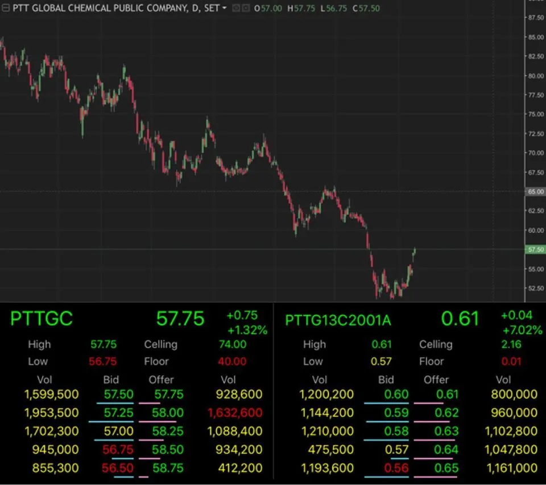
Task: Click PTTGC percent change +1.32%
Action: coord(247,330)
